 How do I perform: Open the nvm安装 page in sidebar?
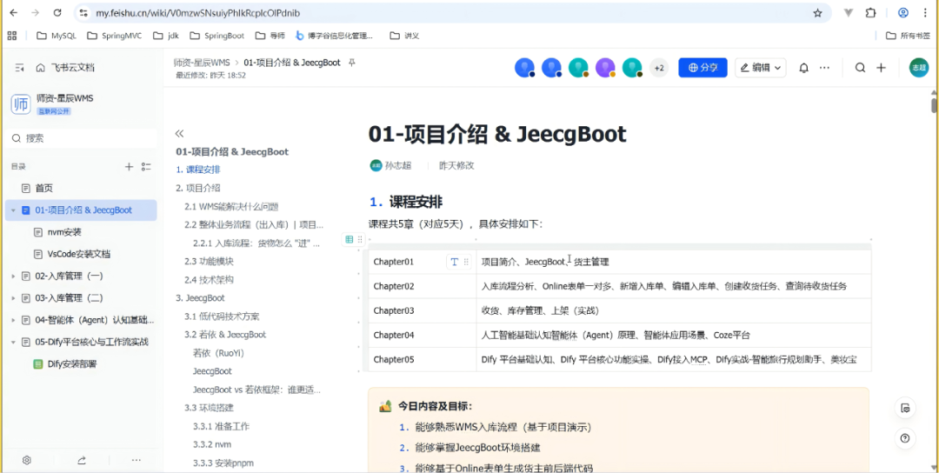pos(63,232)
